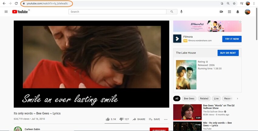Open Bee Gees Words Ed Sullivan thumbnail
This screenshot has width=258, height=131.
(x=187, y=112)
